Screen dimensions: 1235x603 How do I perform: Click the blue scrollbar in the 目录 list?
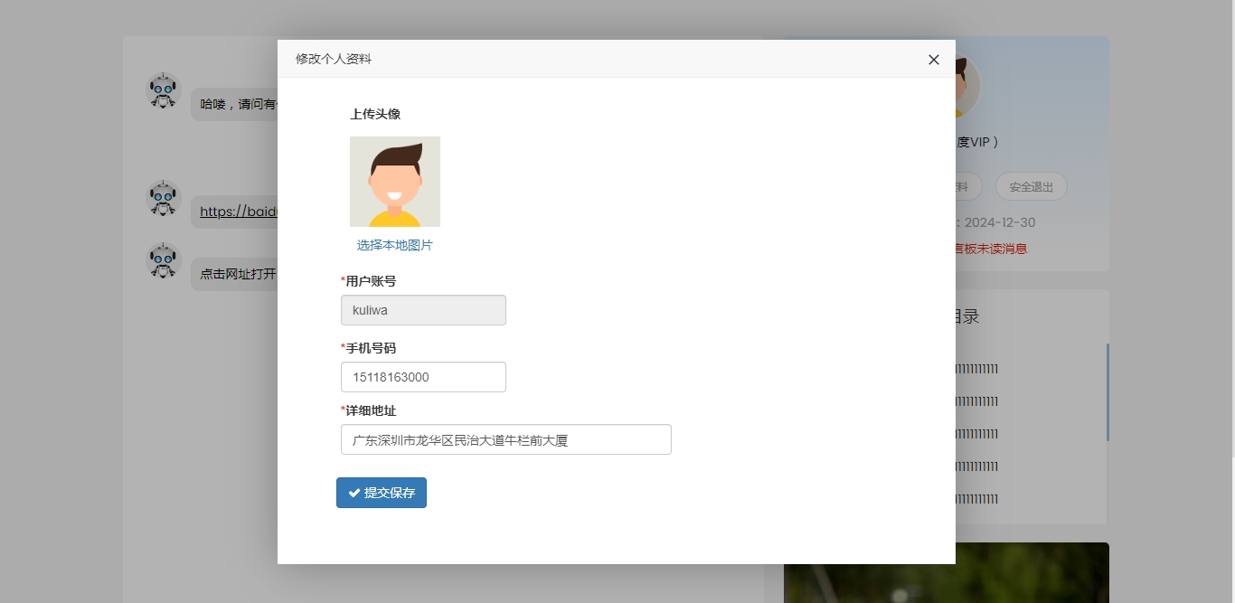(1108, 391)
